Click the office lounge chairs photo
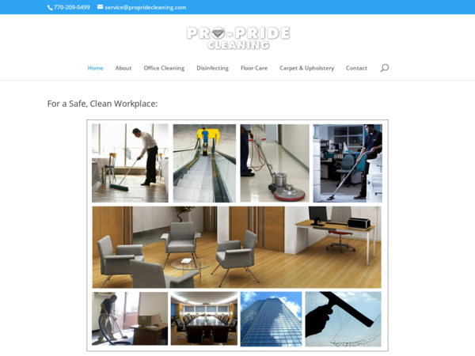This screenshot has height=356, width=475. click(237, 248)
